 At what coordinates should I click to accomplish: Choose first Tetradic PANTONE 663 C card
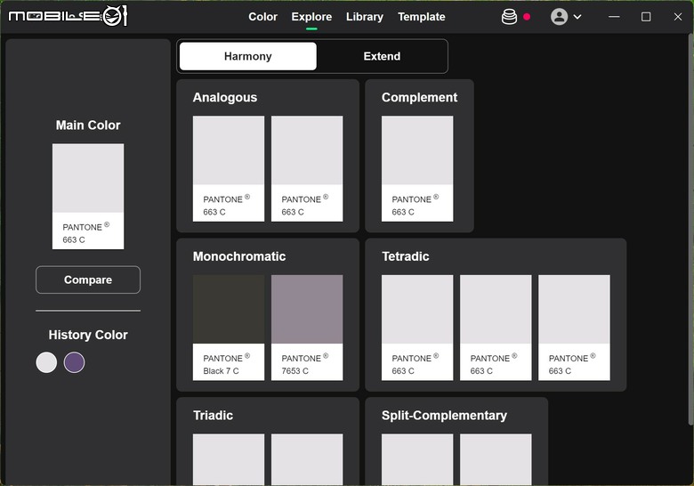(x=417, y=328)
